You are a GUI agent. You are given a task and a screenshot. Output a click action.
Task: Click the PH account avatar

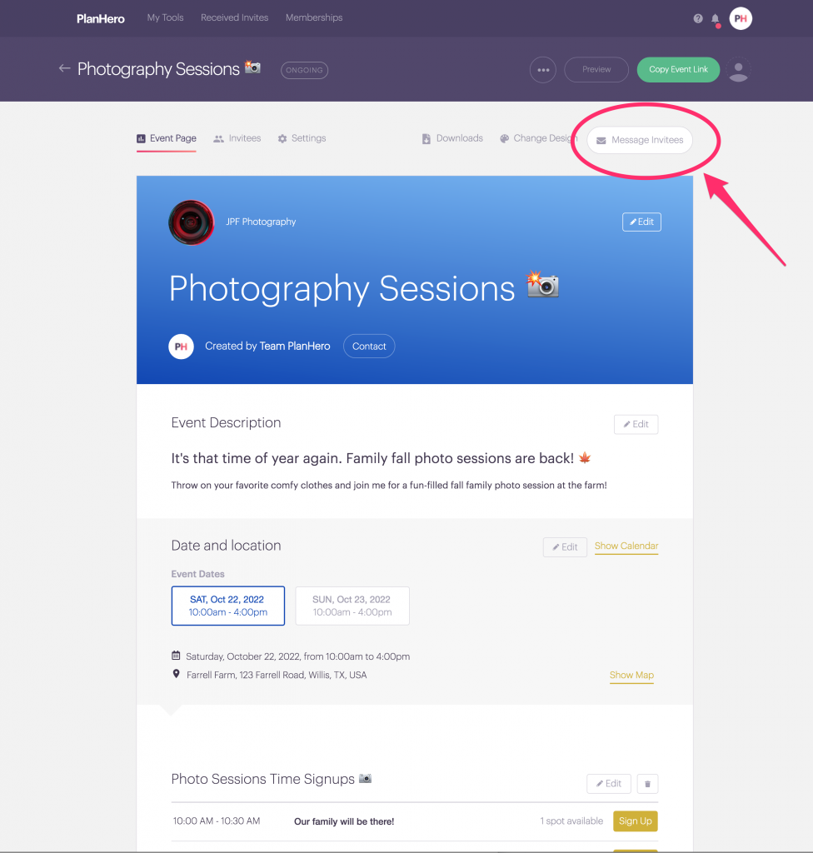(x=741, y=18)
